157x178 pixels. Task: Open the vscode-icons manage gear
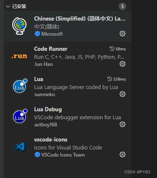[x=122, y=154]
